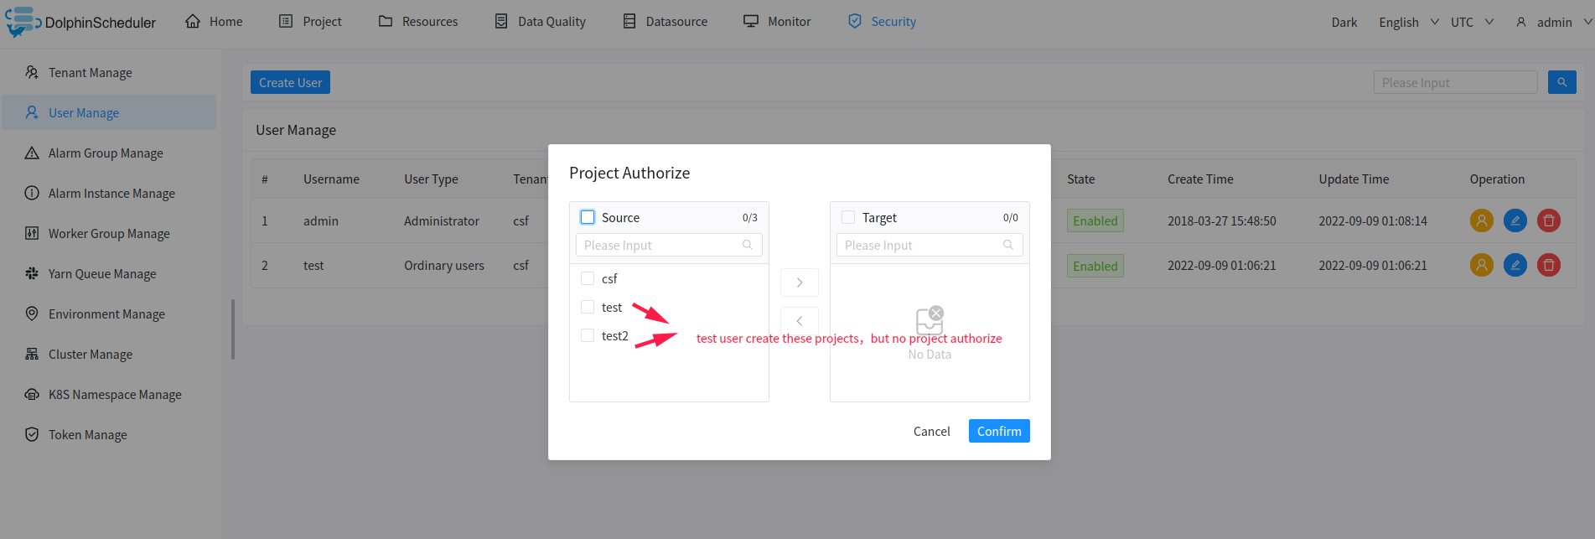
Task: Click the Enabled state tag for test
Action: point(1095,266)
